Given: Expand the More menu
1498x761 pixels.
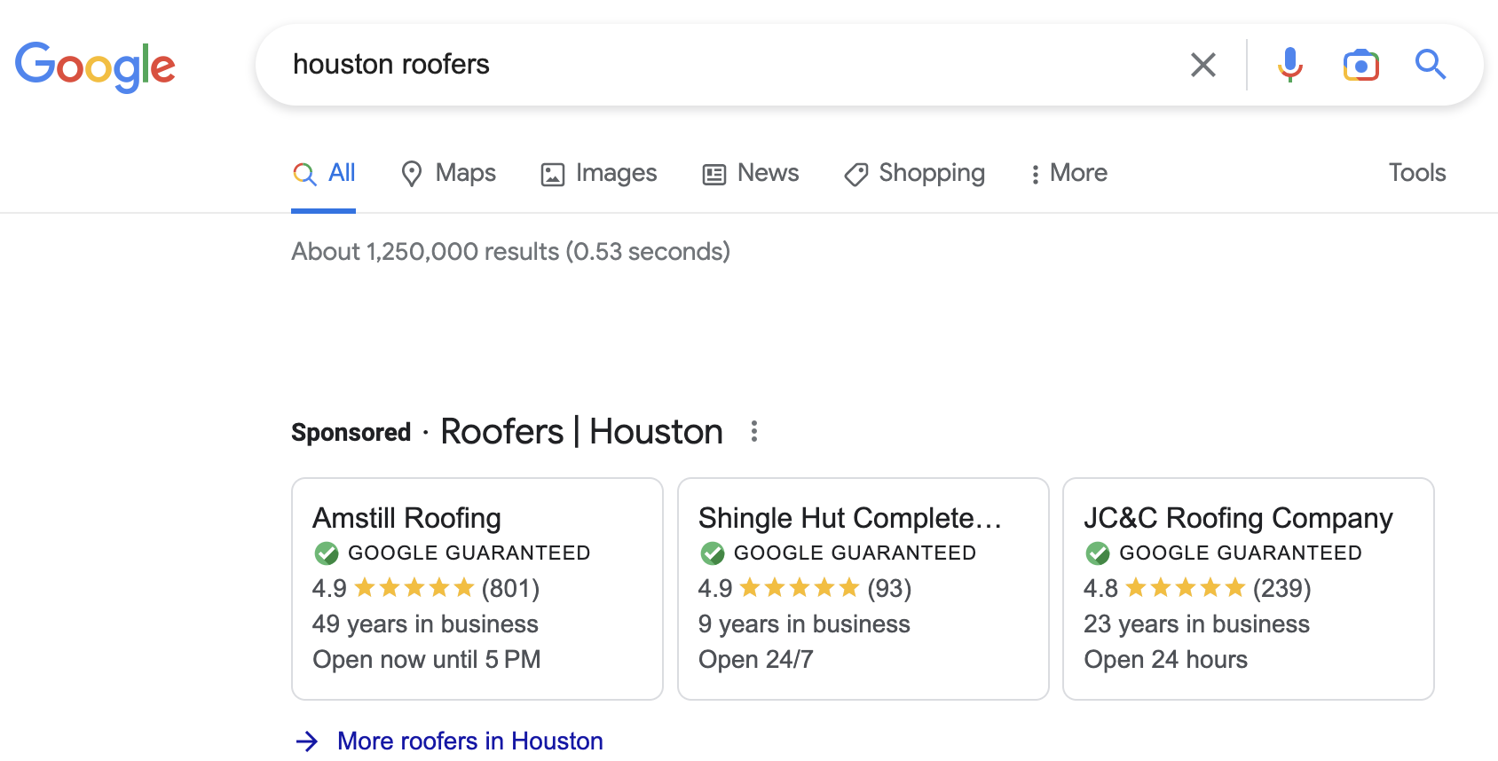Looking at the screenshot, I should [1068, 173].
